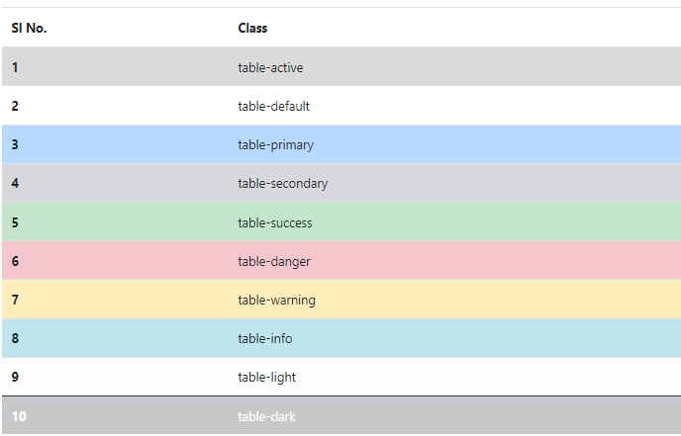Select the table-success label in green row

[274, 222]
